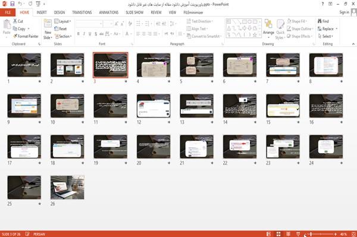This screenshot has height=237, width=357.
Task: Click the Format Painter tool
Action: click(26, 36)
